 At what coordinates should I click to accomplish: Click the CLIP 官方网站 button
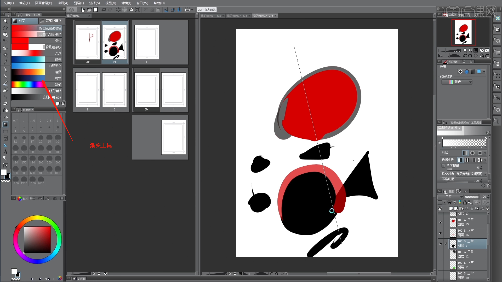207,10
